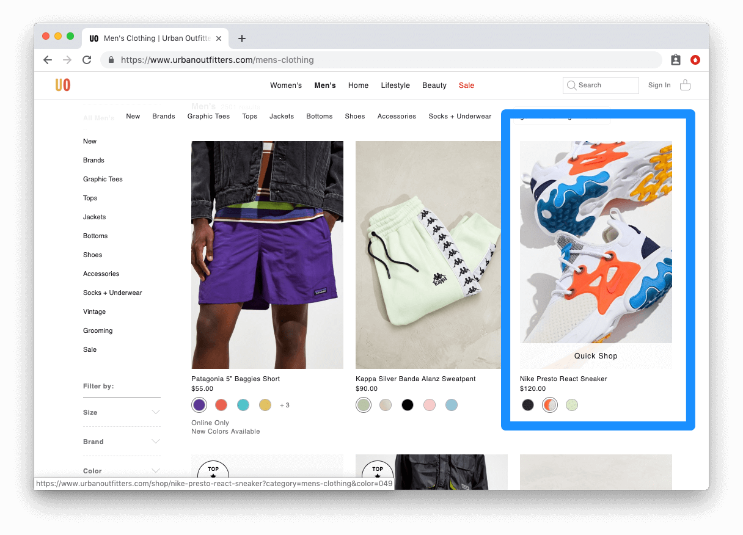Select pale green Nike Presto swatch
Viewport: 743px width, 535px height.
[x=572, y=405]
